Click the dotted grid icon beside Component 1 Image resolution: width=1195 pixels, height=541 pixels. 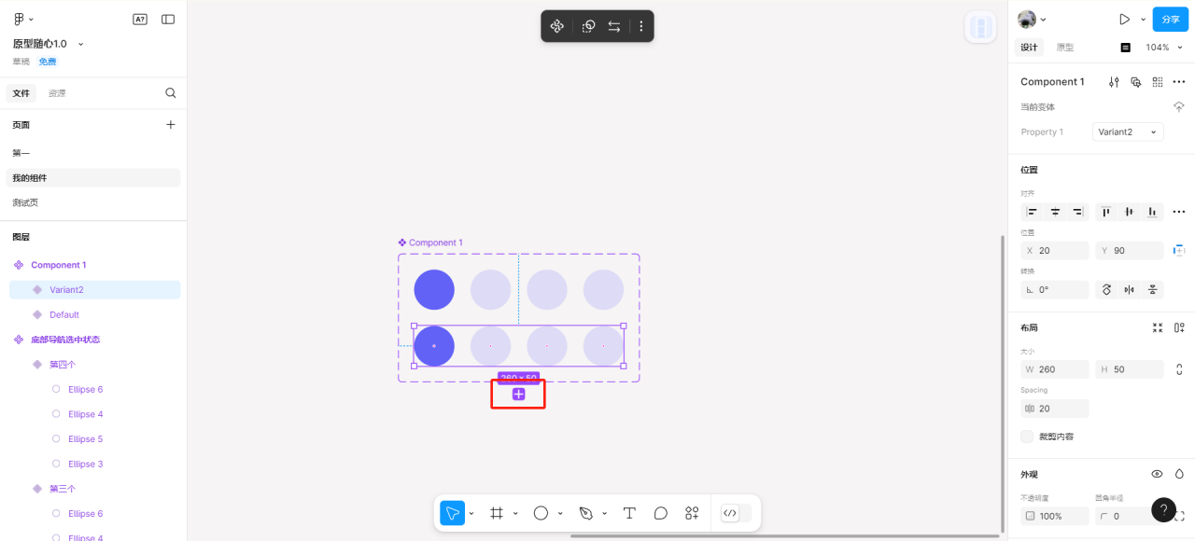pyautogui.click(x=1158, y=82)
